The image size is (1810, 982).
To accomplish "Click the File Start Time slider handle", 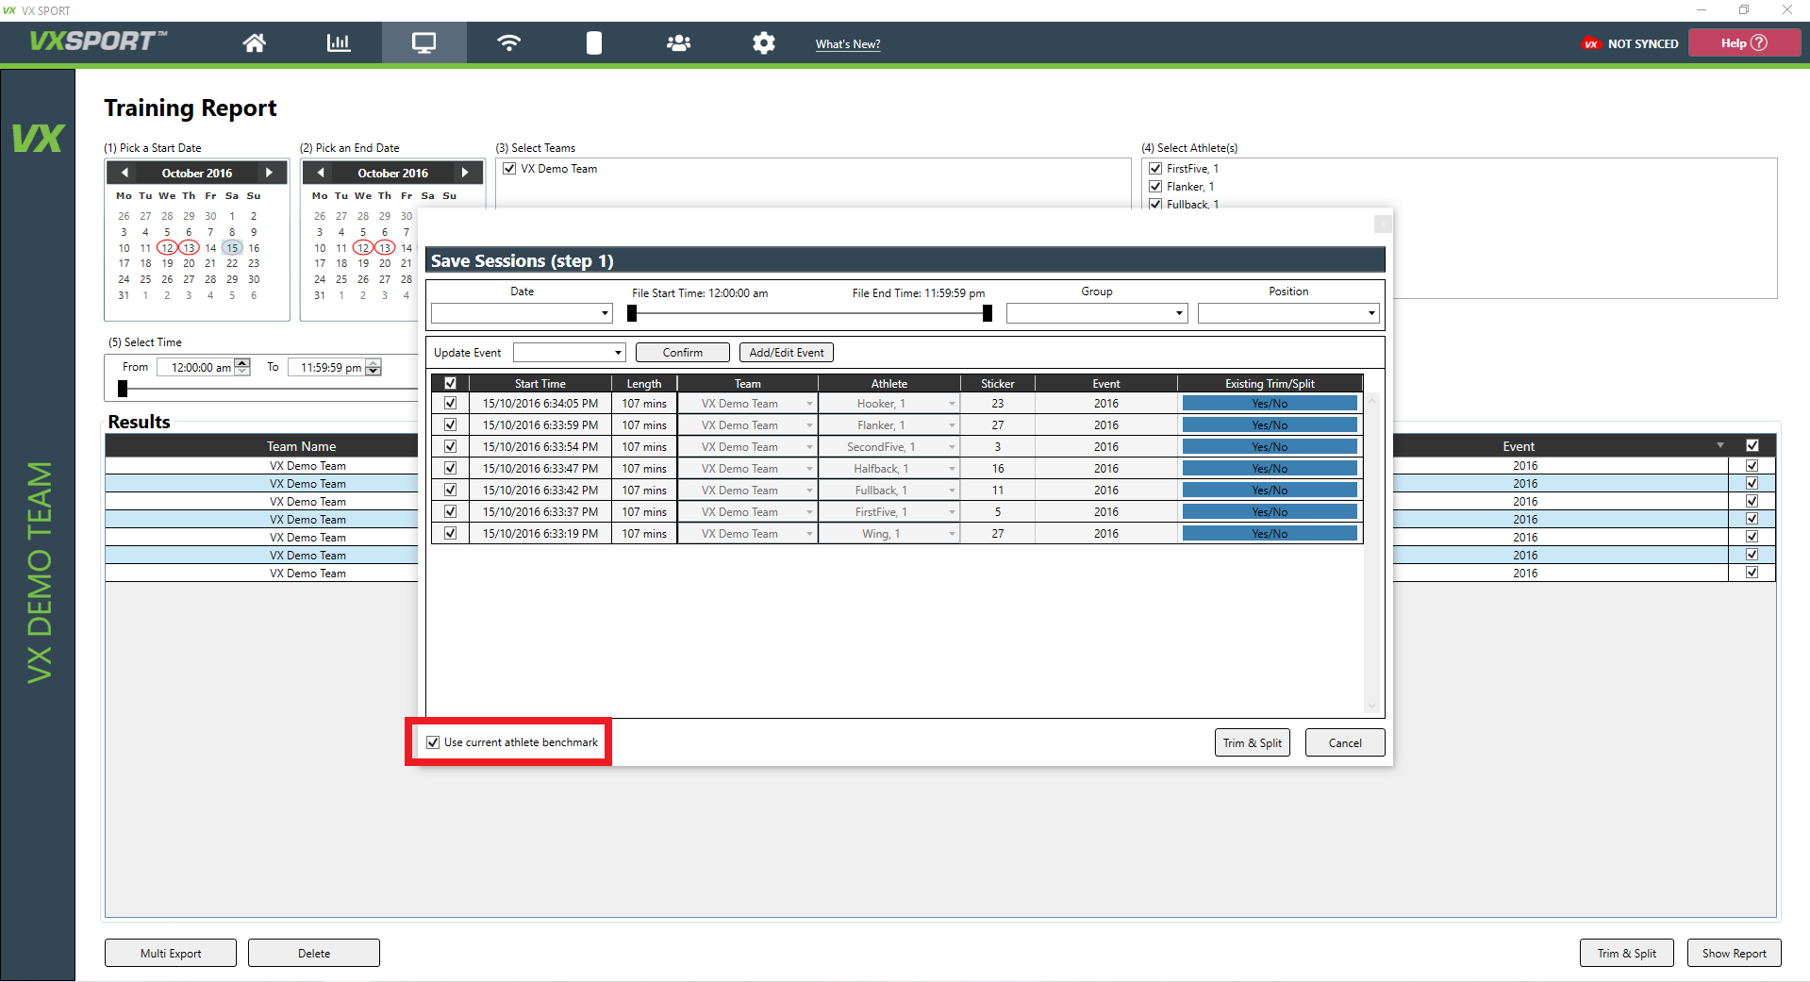I will pos(632,313).
